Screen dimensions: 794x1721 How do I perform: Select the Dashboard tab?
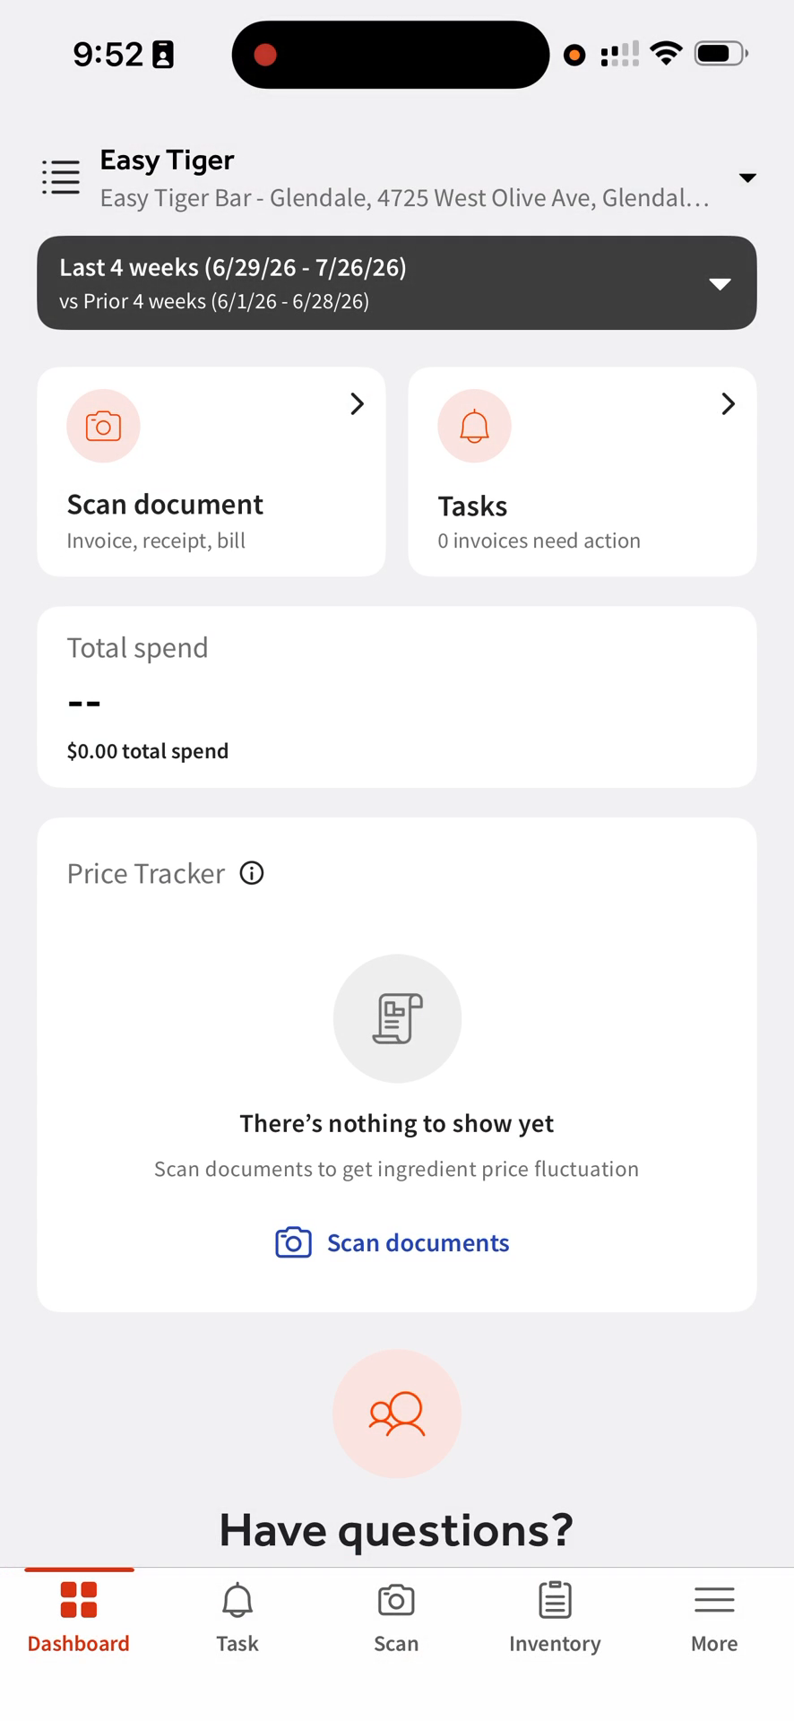[79, 1618]
